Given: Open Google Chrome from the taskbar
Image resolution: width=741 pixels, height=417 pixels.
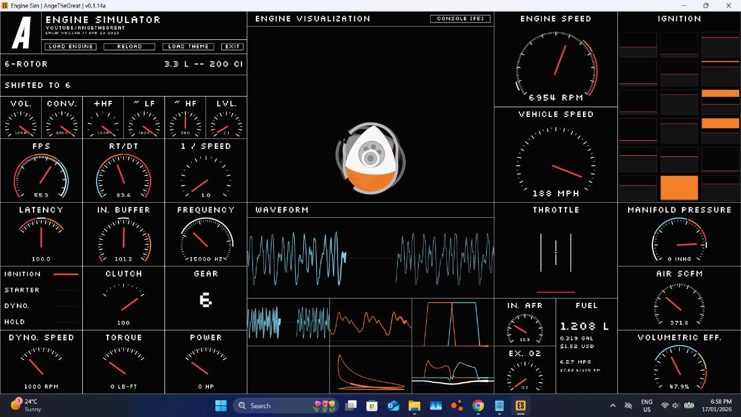Looking at the screenshot, I should tap(478, 405).
